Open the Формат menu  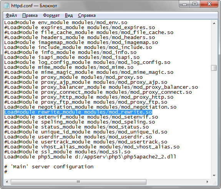click(51, 15)
